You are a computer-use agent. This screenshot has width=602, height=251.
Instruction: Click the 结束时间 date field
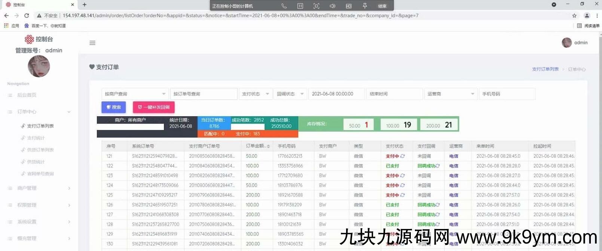point(394,94)
